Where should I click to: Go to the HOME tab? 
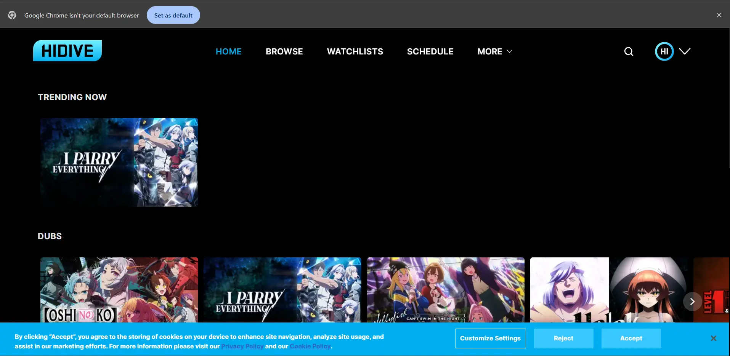click(229, 51)
